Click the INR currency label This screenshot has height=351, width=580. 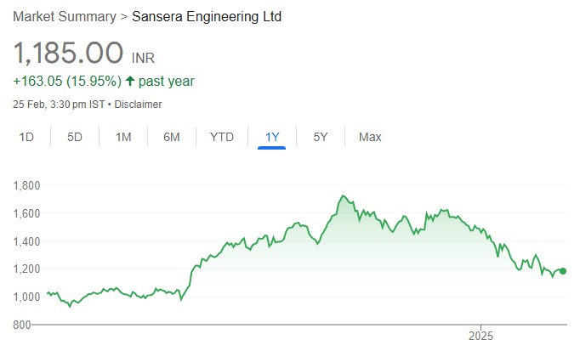tap(144, 58)
